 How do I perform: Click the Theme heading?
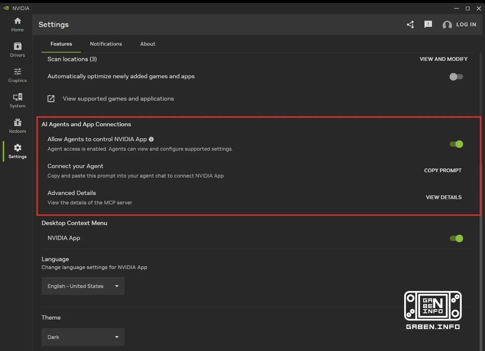pyautogui.click(x=51, y=317)
